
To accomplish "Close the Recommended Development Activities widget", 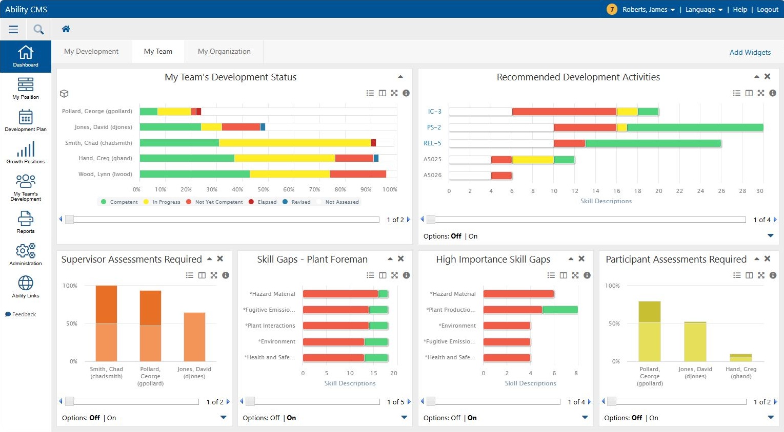I will 768,76.
